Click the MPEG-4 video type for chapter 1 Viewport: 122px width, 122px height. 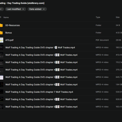pos(102,48)
